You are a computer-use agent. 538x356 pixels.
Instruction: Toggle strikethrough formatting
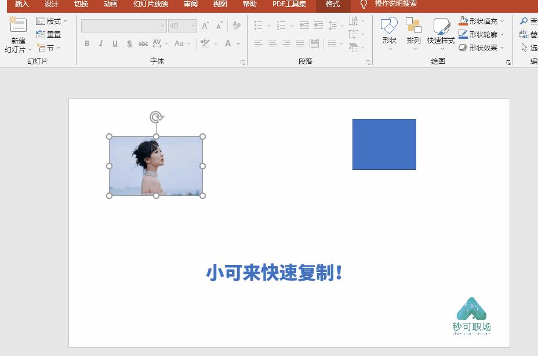point(143,43)
